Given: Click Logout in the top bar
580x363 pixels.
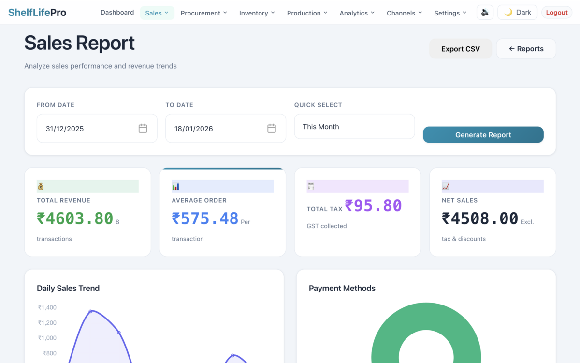Looking at the screenshot, I should (556, 12).
